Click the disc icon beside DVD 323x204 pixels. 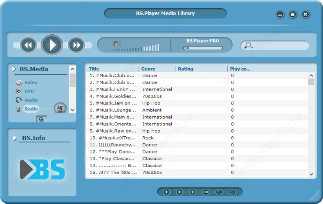[19, 91]
